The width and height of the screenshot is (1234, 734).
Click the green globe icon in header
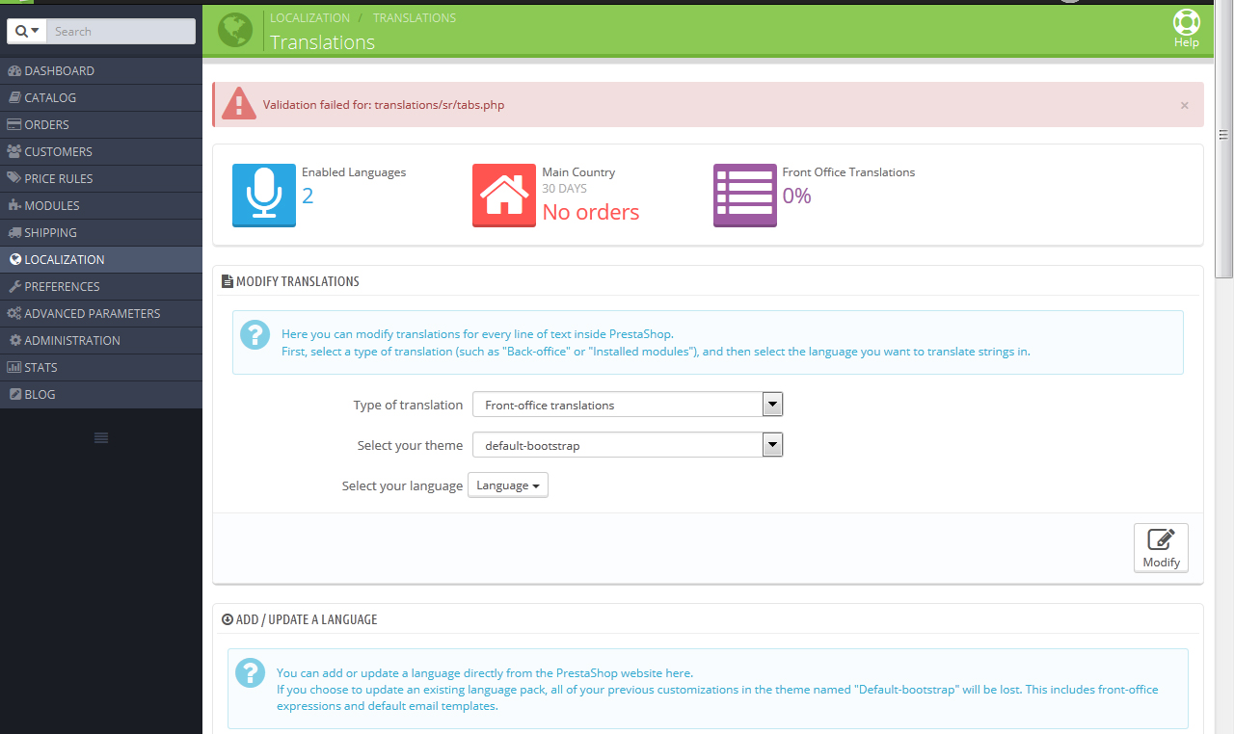click(235, 30)
